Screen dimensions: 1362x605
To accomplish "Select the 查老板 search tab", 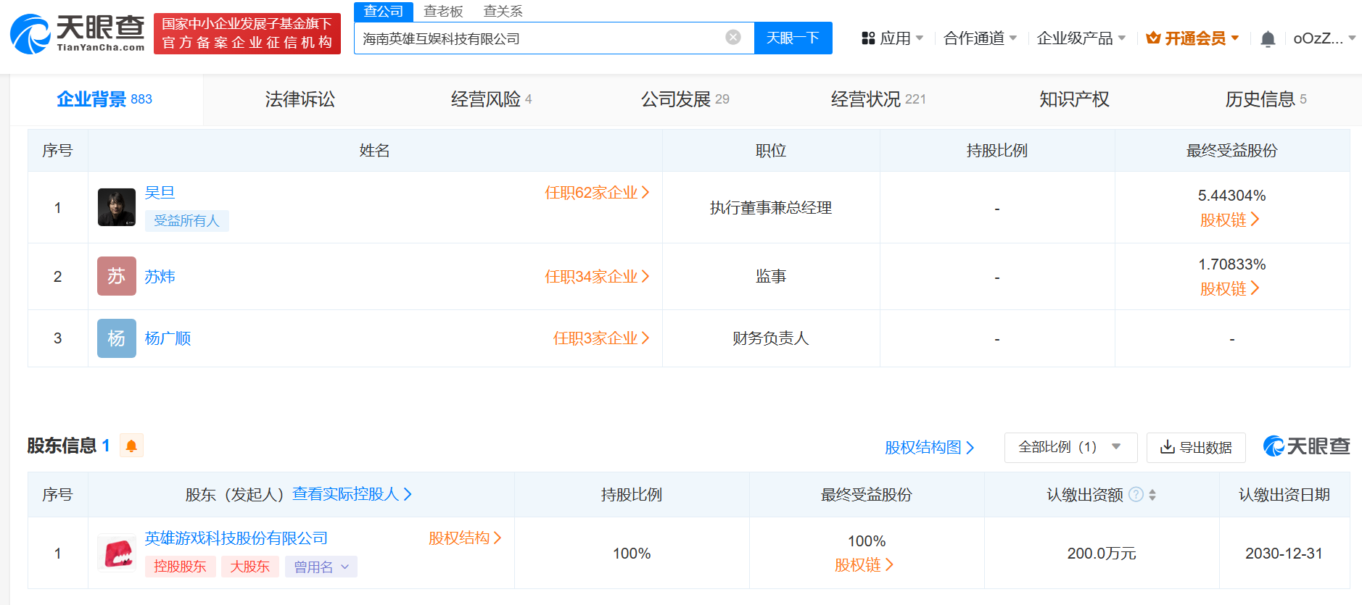I will tap(443, 12).
